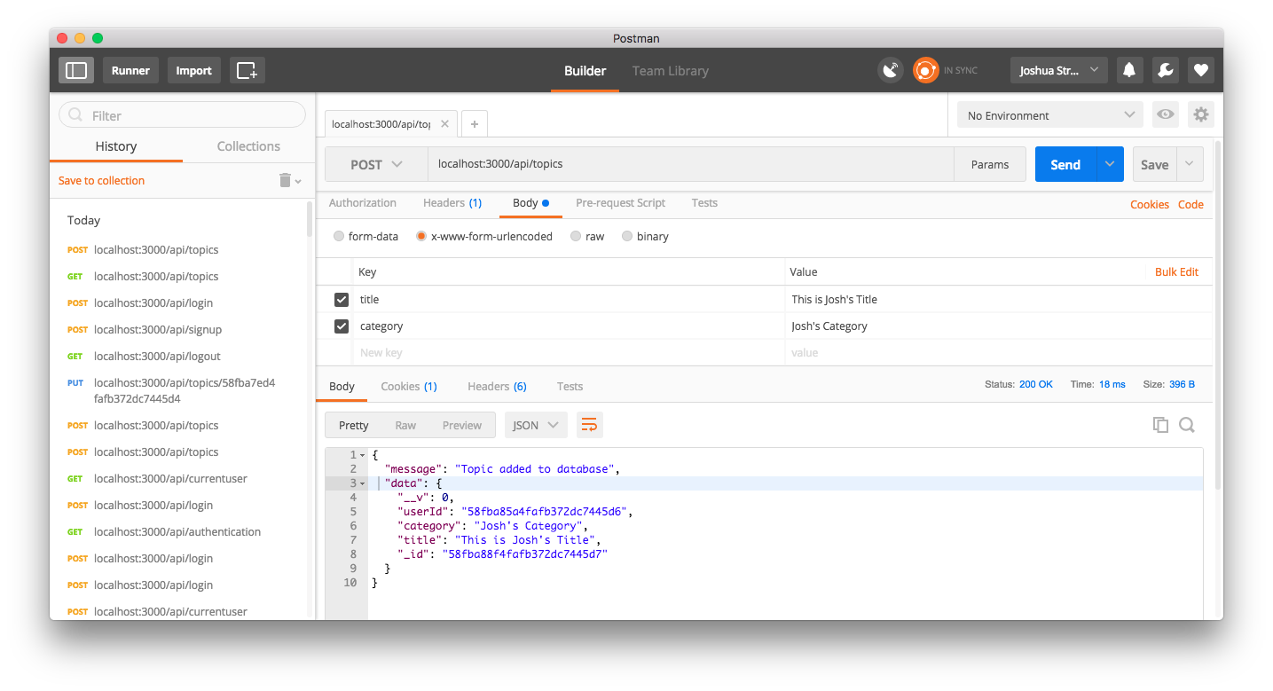Open trash dropdown arrow in history
This screenshot has width=1273, height=691.
298,181
